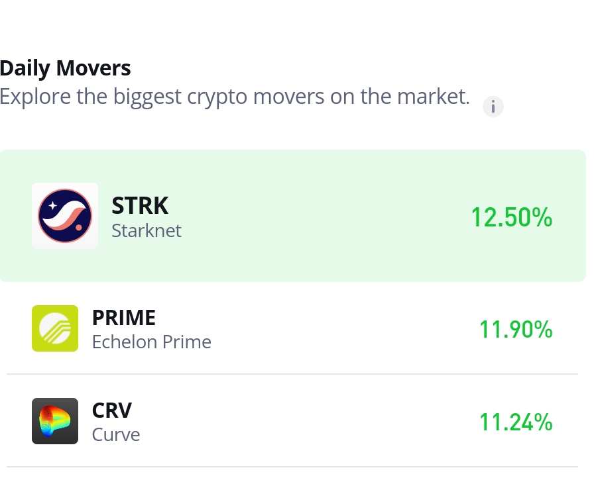
Task: Click the Echelon Prime logo icon
Action: click(55, 328)
